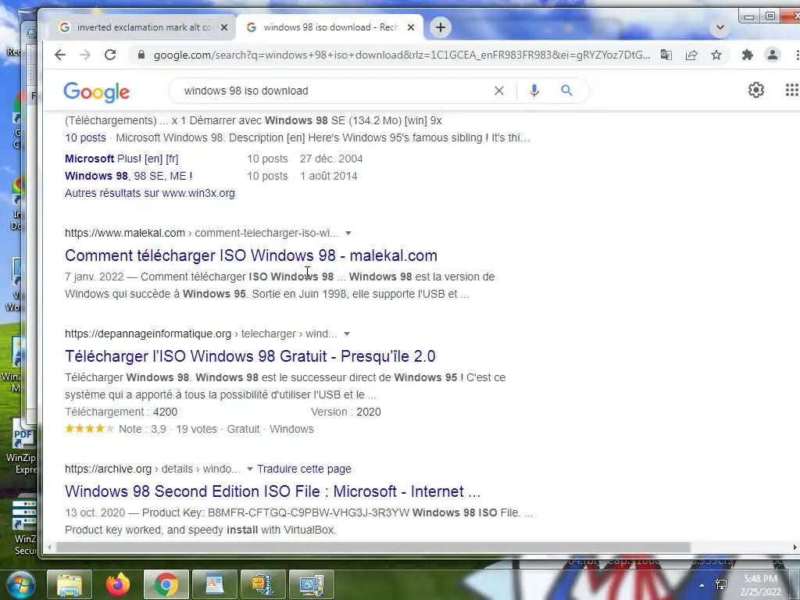Click the star rating 'Note : 3,9'
Screen dimensions: 800x600
pyautogui.click(x=116, y=429)
